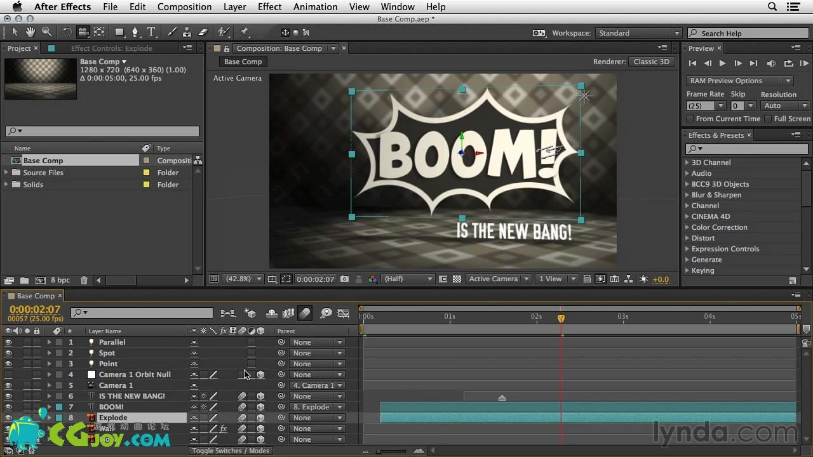Click the Classic 3D renderer button
813x457 pixels.
(651, 62)
